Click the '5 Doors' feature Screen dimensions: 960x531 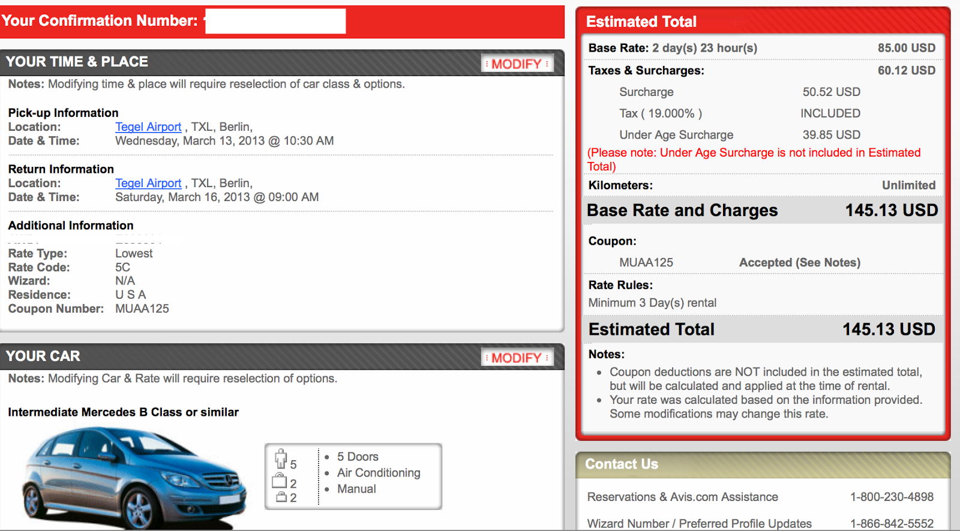coord(358,457)
